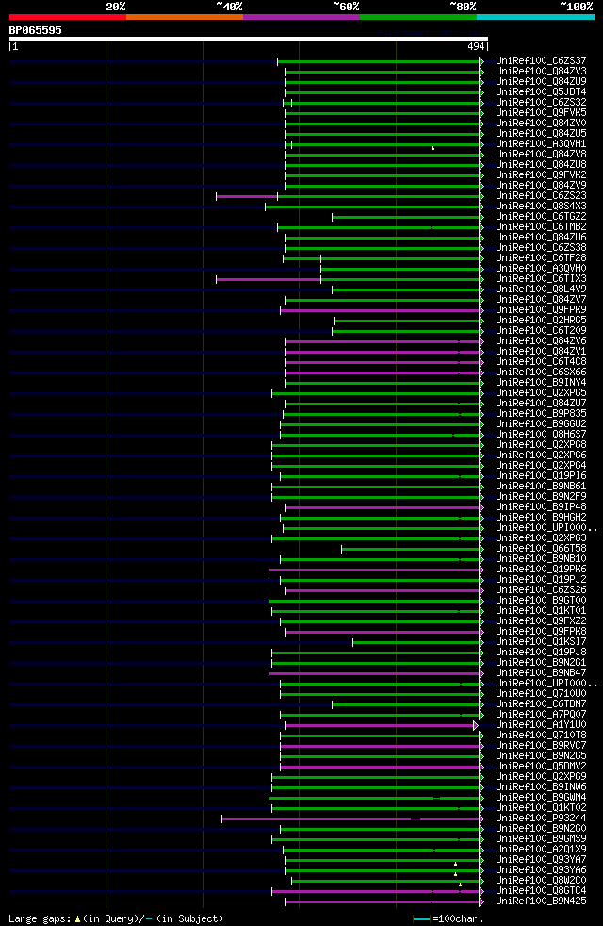Click the green ~80% legend segment

point(418,17)
